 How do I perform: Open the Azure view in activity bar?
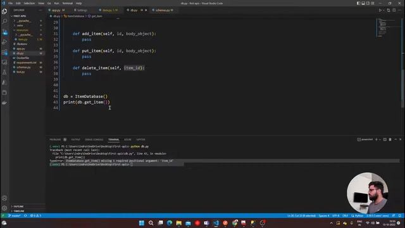point(4,82)
